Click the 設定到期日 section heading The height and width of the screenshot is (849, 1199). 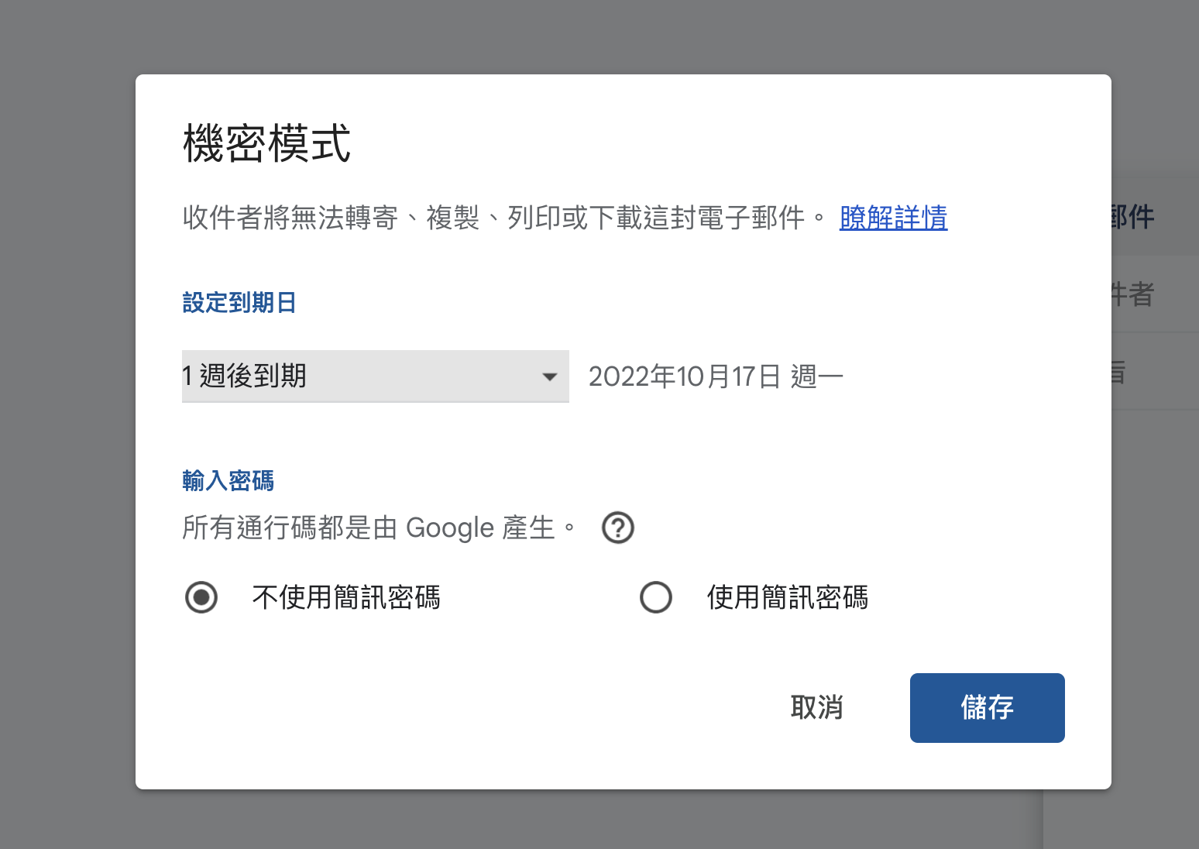pyautogui.click(x=239, y=302)
